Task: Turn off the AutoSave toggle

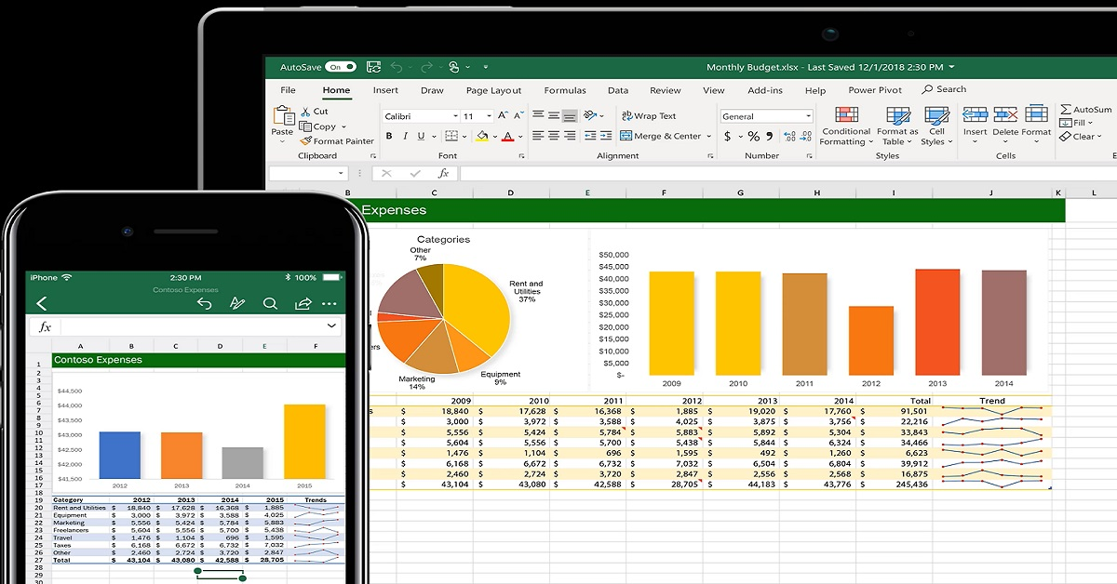Action: [x=340, y=67]
